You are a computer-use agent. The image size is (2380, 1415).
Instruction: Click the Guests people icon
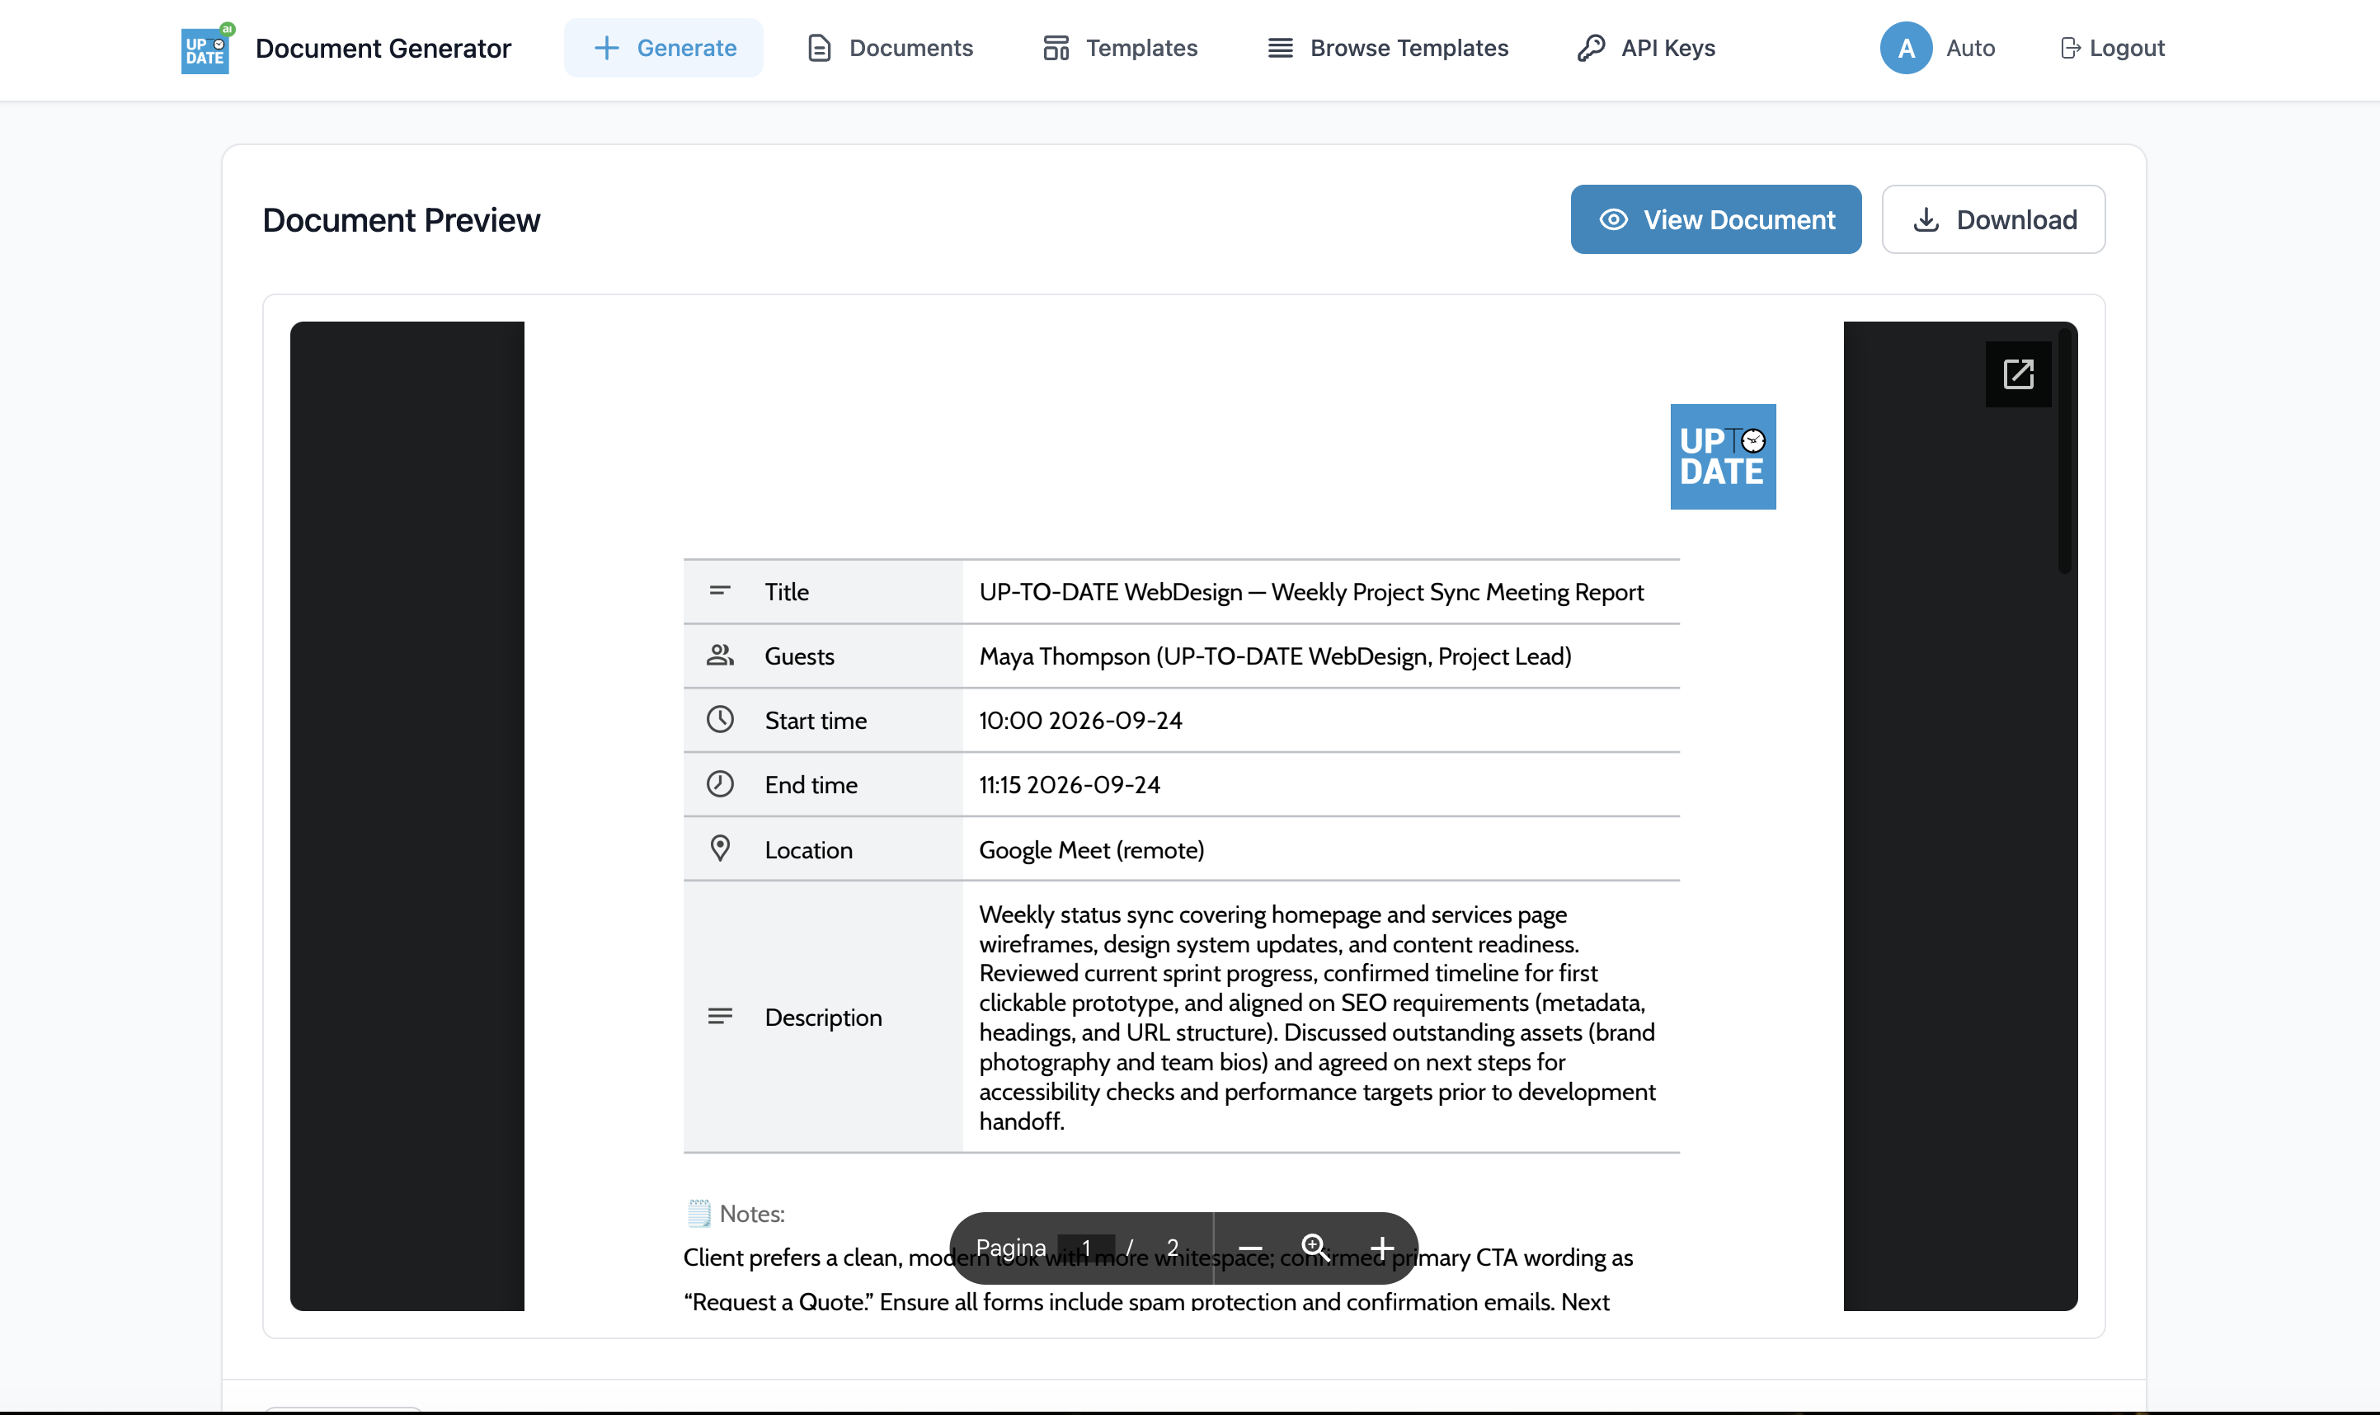tap(720, 655)
